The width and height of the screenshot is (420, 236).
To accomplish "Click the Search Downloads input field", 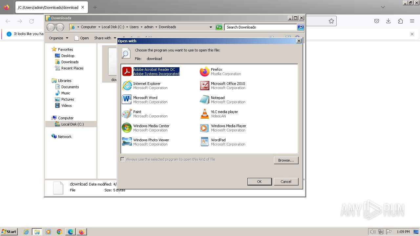I will 261,27.
